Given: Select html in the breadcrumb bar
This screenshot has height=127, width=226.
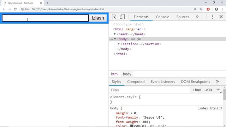Looking at the screenshot, I should click(x=114, y=74).
